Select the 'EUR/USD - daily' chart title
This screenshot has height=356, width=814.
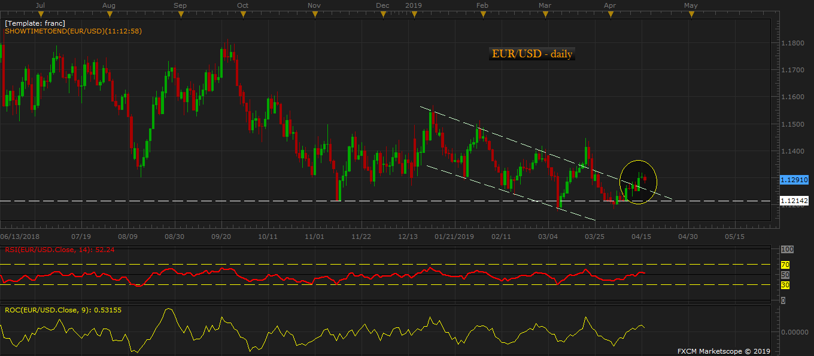click(532, 54)
